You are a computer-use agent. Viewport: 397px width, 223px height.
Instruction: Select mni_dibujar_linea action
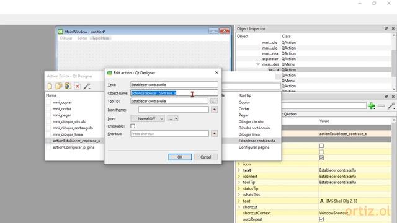pyautogui.click(x=68, y=134)
